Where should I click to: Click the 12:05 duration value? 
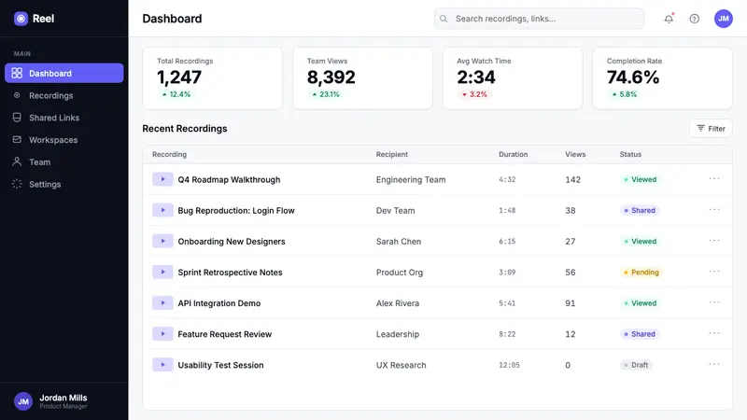point(509,365)
